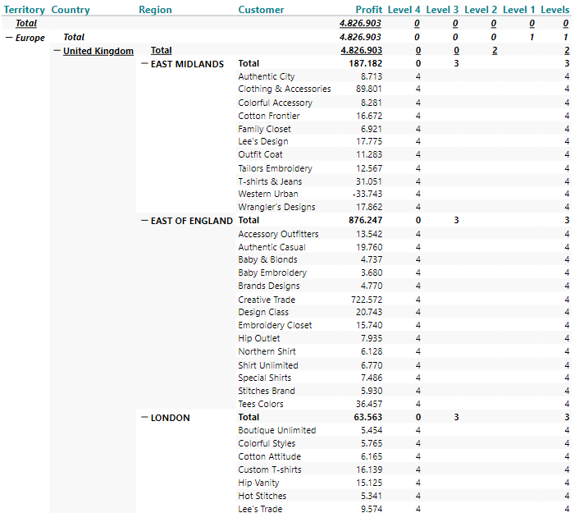Select customer Authentic Casual

272,247
